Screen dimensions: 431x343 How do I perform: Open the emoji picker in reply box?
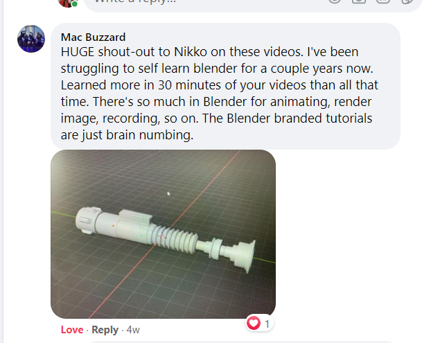(x=335, y=1)
